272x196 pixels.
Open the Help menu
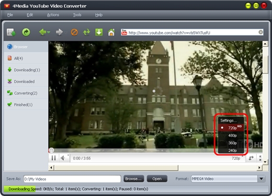point(99,15)
